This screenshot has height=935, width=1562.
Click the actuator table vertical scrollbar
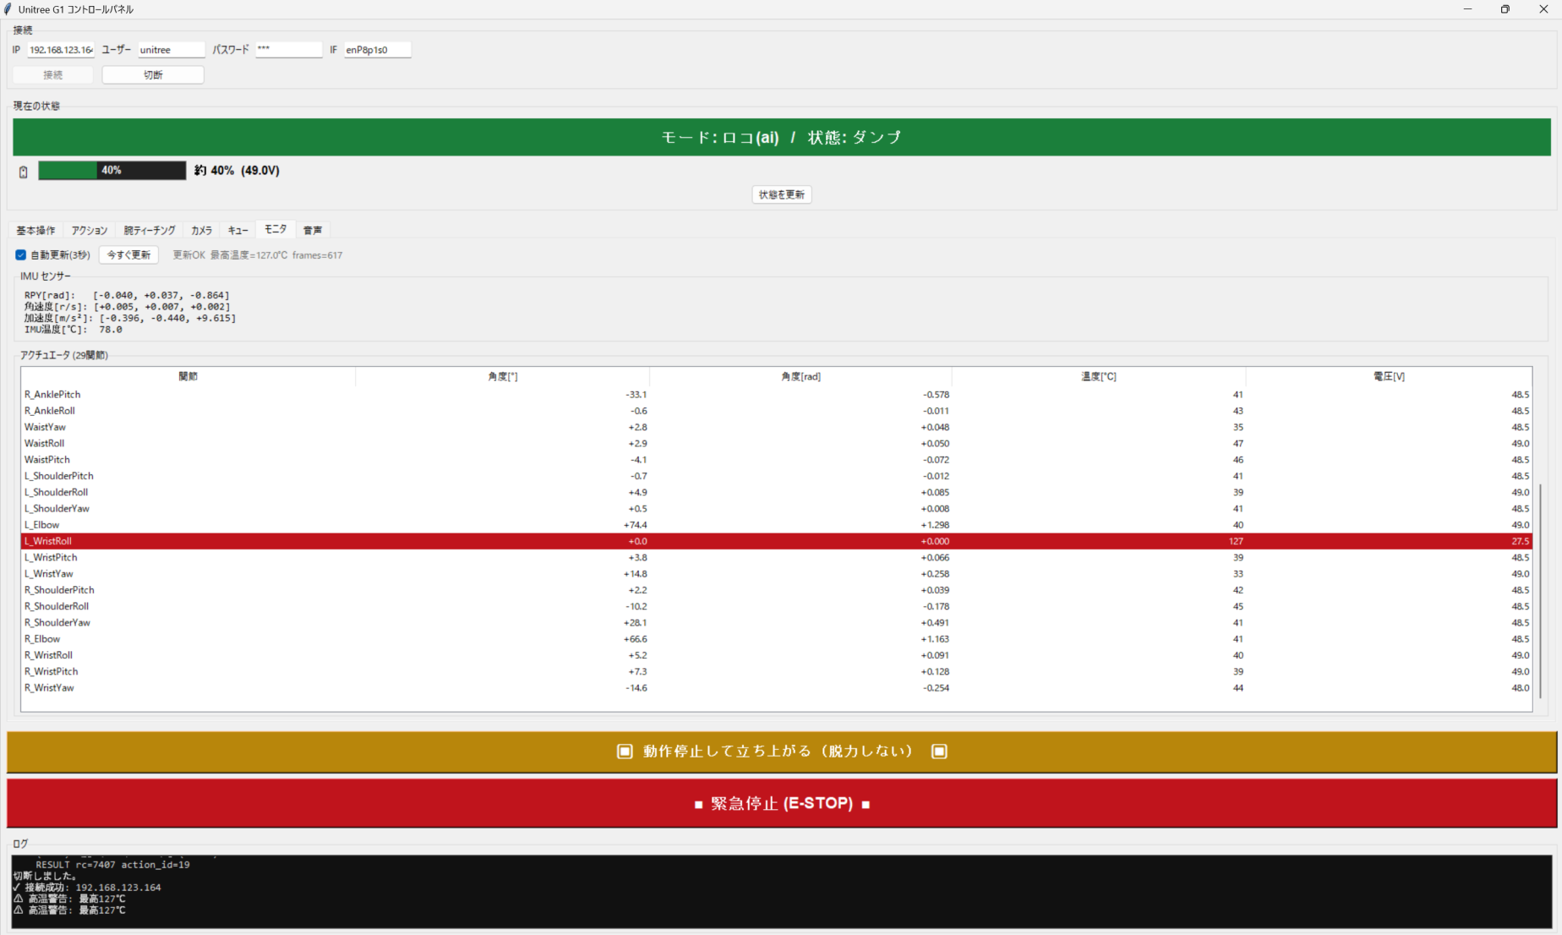pyautogui.click(x=1540, y=590)
